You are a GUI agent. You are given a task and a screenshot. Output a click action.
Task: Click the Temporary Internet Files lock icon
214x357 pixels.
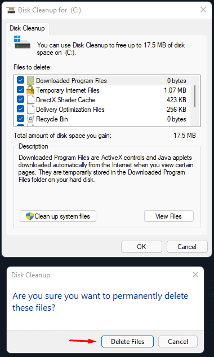[x=30, y=90]
